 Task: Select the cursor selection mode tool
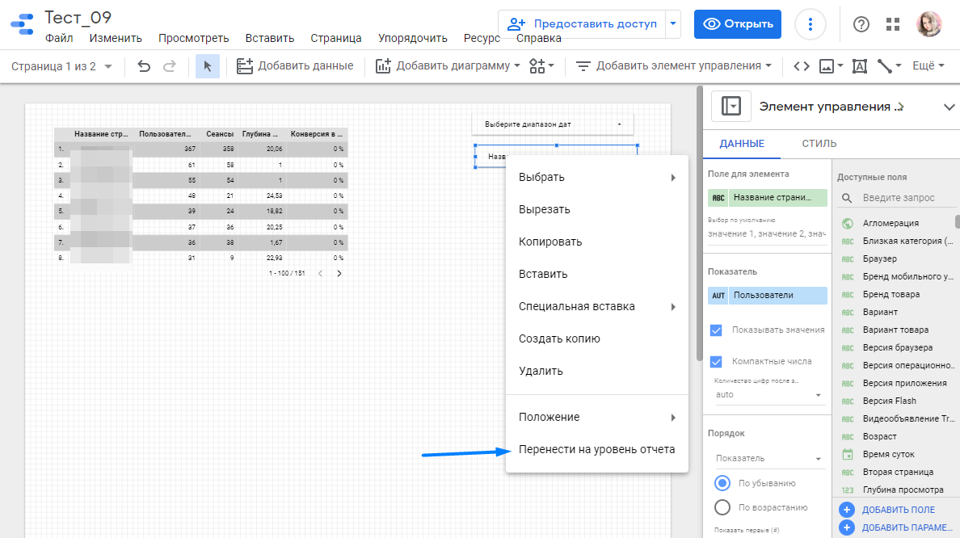pos(208,66)
